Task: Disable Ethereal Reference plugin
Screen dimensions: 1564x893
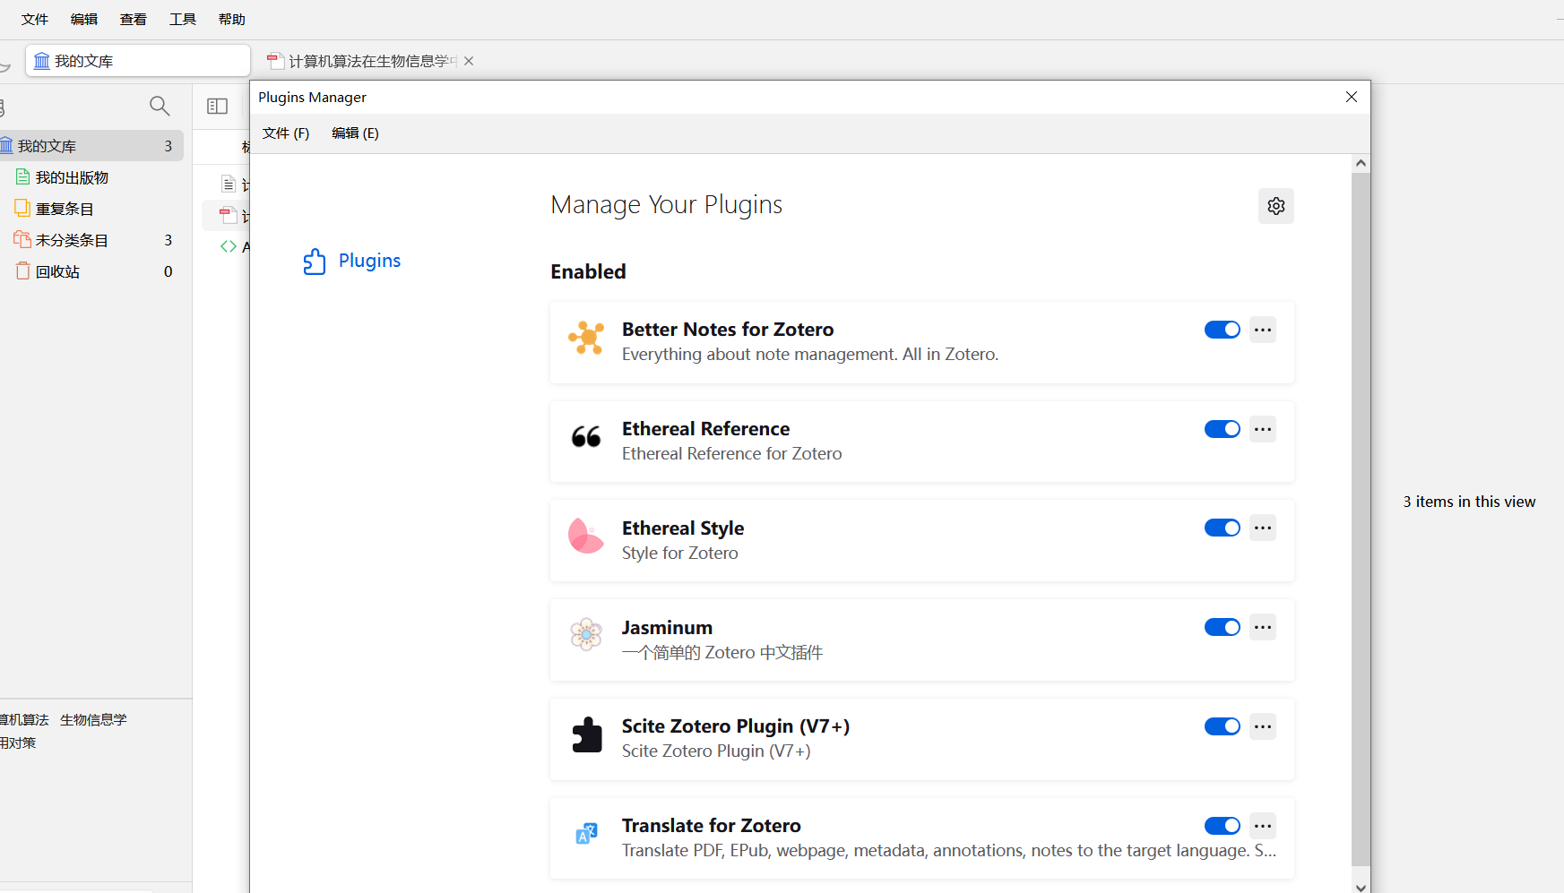Action: [x=1223, y=429]
